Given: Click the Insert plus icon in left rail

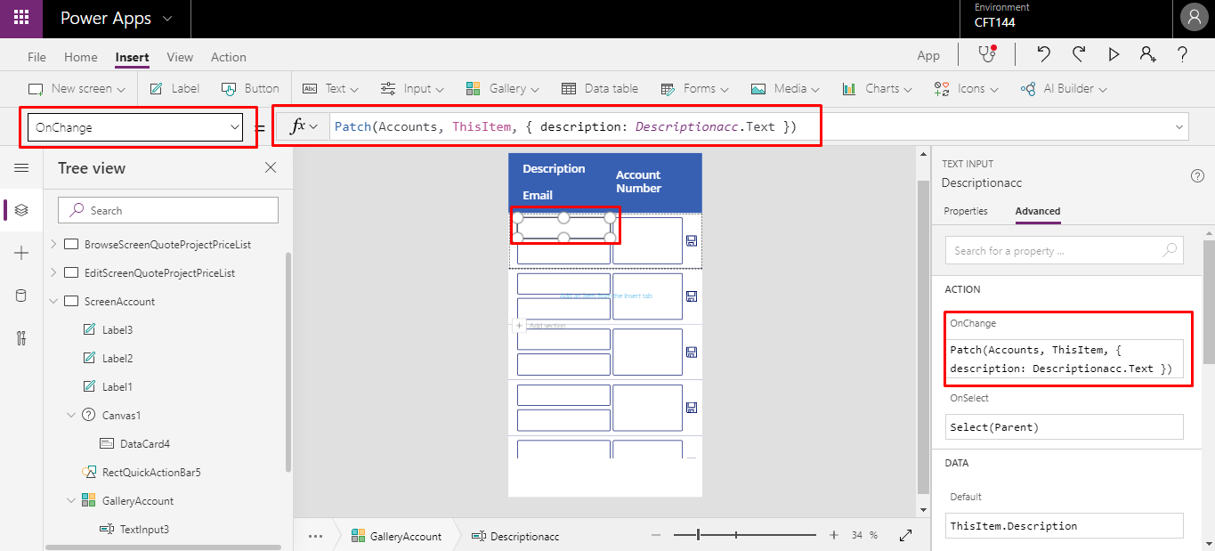Looking at the screenshot, I should (x=21, y=254).
